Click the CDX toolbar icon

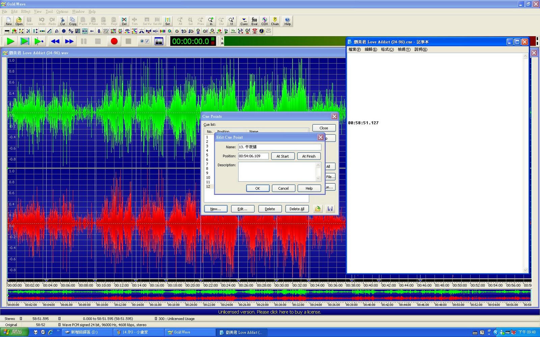pyautogui.click(x=265, y=21)
